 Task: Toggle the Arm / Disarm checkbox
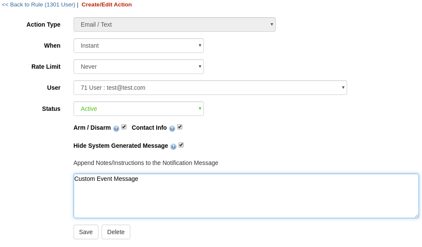pyautogui.click(x=124, y=127)
